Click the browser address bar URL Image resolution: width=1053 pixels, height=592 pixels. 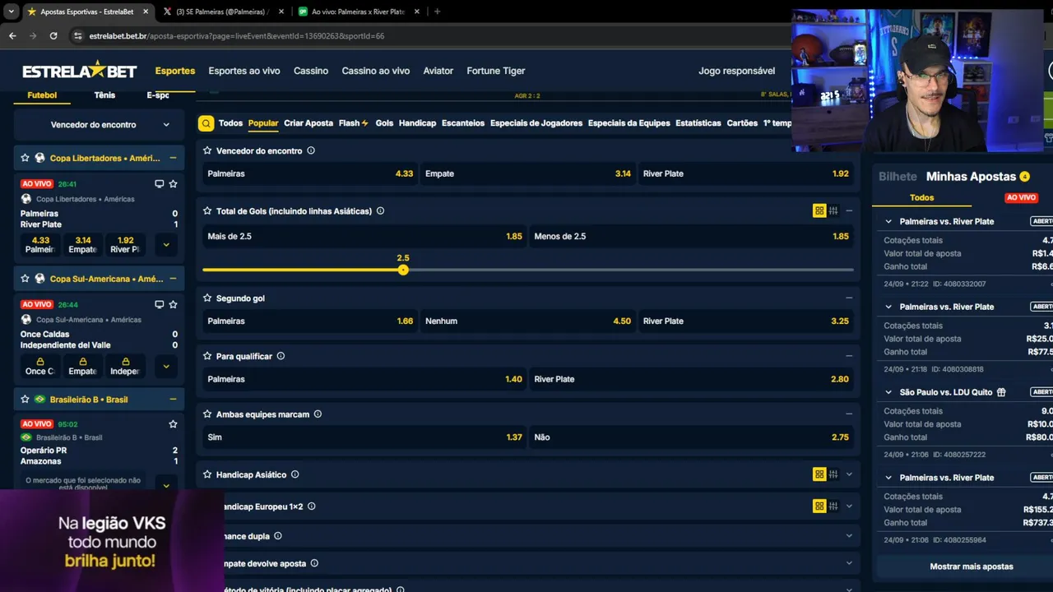pyautogui.click(x=237, y=36)
